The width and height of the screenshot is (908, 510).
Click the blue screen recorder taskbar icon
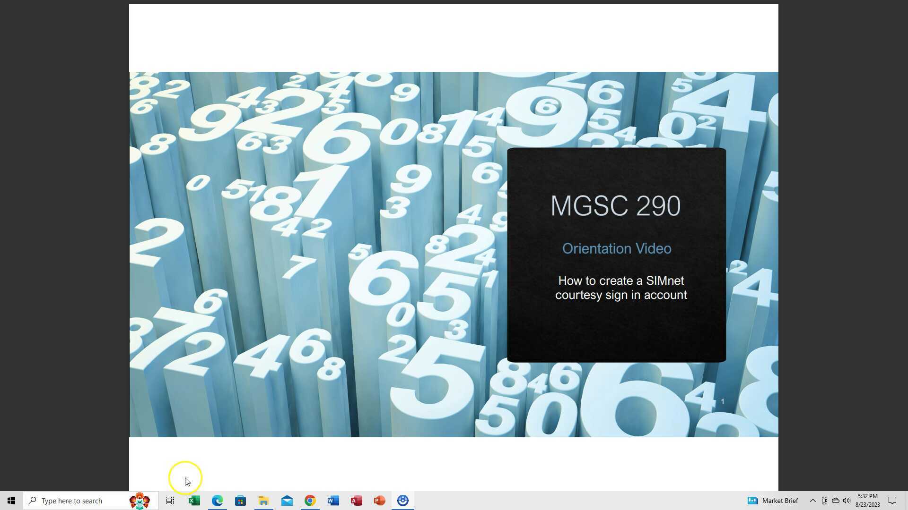point(402,501)
